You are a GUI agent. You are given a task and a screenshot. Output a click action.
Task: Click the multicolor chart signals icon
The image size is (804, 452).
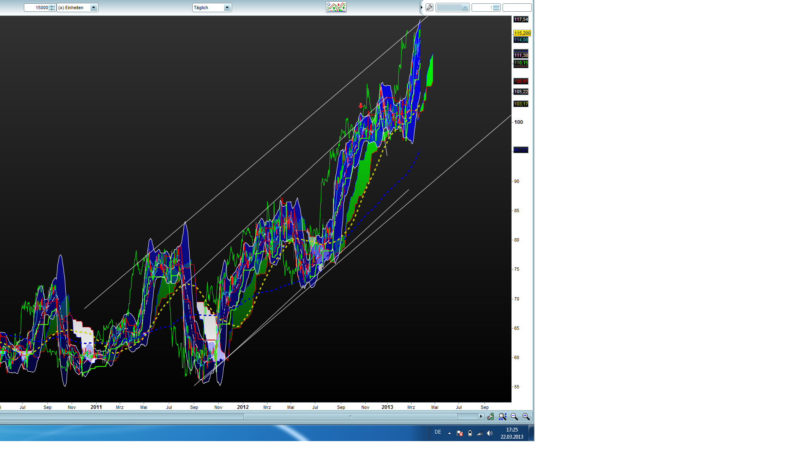click(x=335, y=7)
